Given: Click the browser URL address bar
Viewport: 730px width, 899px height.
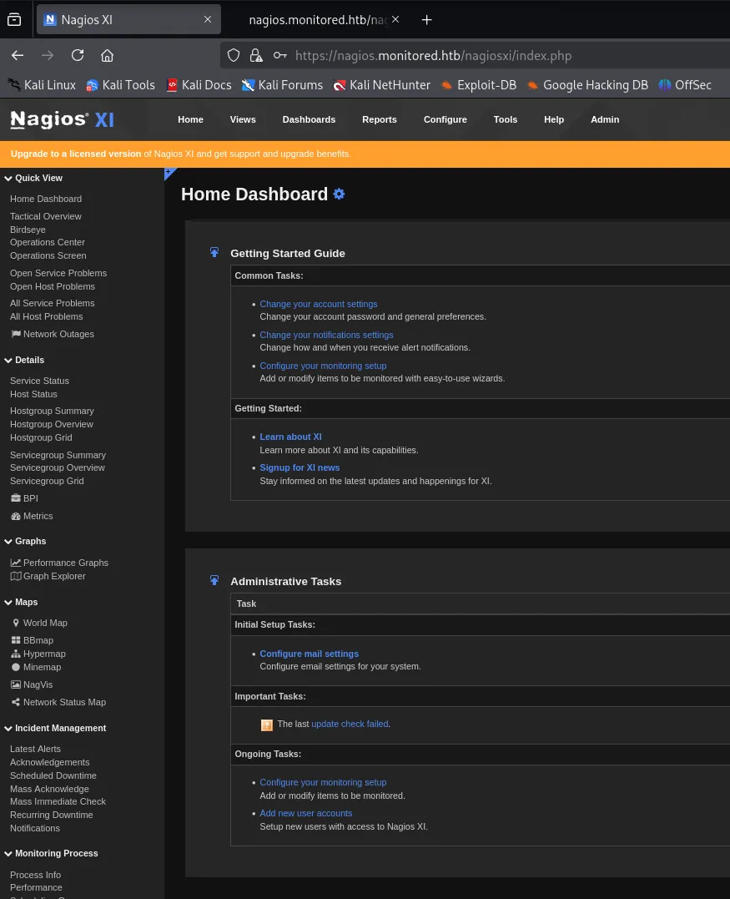Looking at the screenshot, I should (x=467, y=55).
